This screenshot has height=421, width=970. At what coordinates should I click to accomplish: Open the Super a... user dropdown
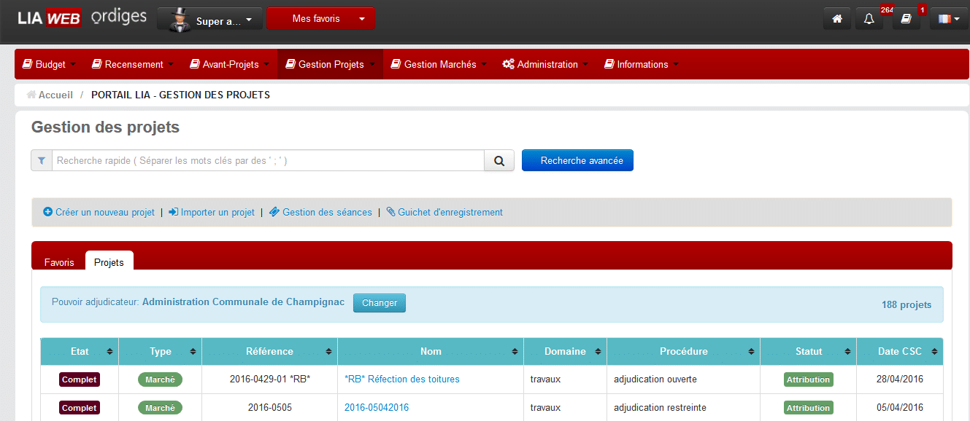pyautogui.click(x=209, y=19)
